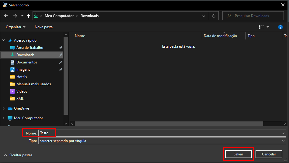Screen dimensions: 289x163
Task: Click the pin icon beside Downloads
Action: (x=61, y=55)
